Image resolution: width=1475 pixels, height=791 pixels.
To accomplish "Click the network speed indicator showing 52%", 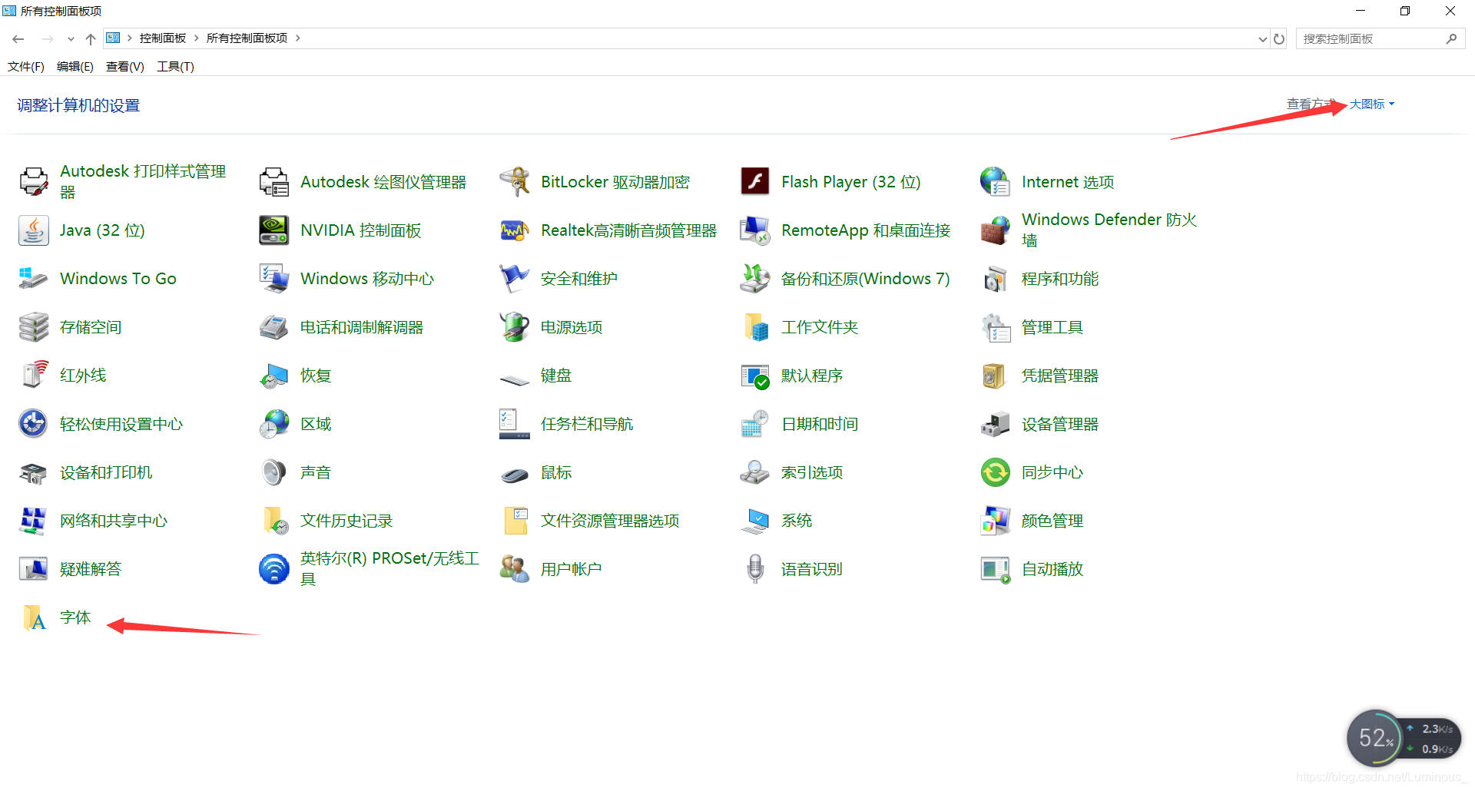I will 1376,738.
